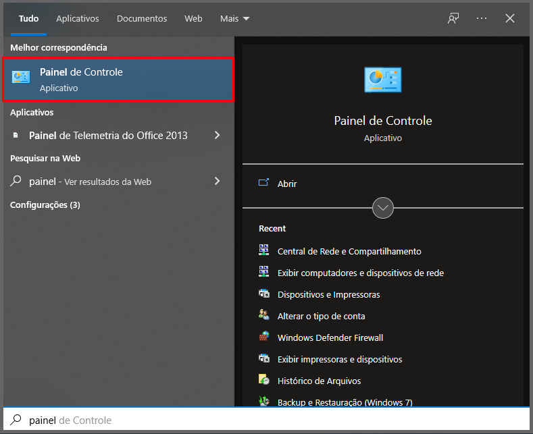Click Dispositivos e Impressoras printer icon
This screenshot has height=434, width=533.
point(264,293)
